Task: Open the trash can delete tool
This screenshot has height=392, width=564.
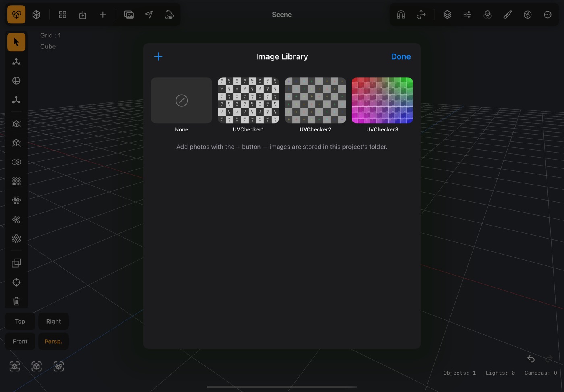Action: click(16, 301)
